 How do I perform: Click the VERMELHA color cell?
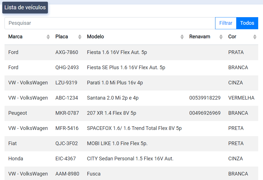[241, 98]
